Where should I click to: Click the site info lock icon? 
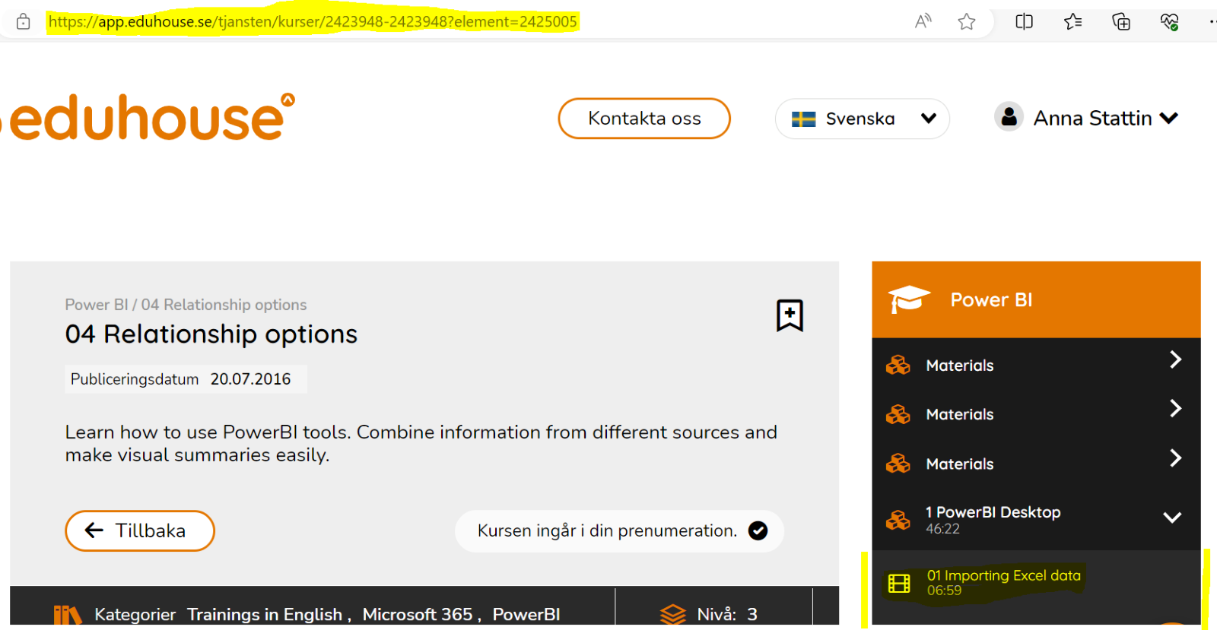click(x=24, y=21)
